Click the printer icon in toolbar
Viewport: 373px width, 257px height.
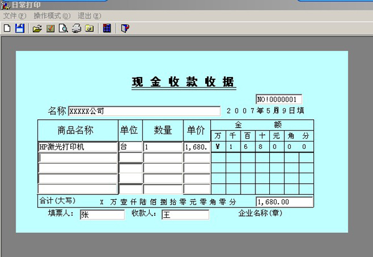[x=76, y=28]
